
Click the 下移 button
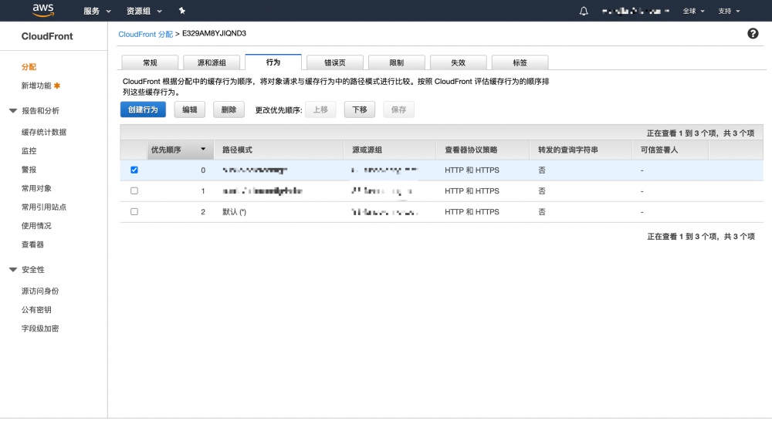(360, 109)
